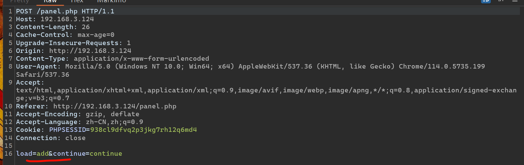Image resolution: width=524 pixels, height=165 pixels.
Task: Click the Content-Type header value
Action: pos(141,58)
